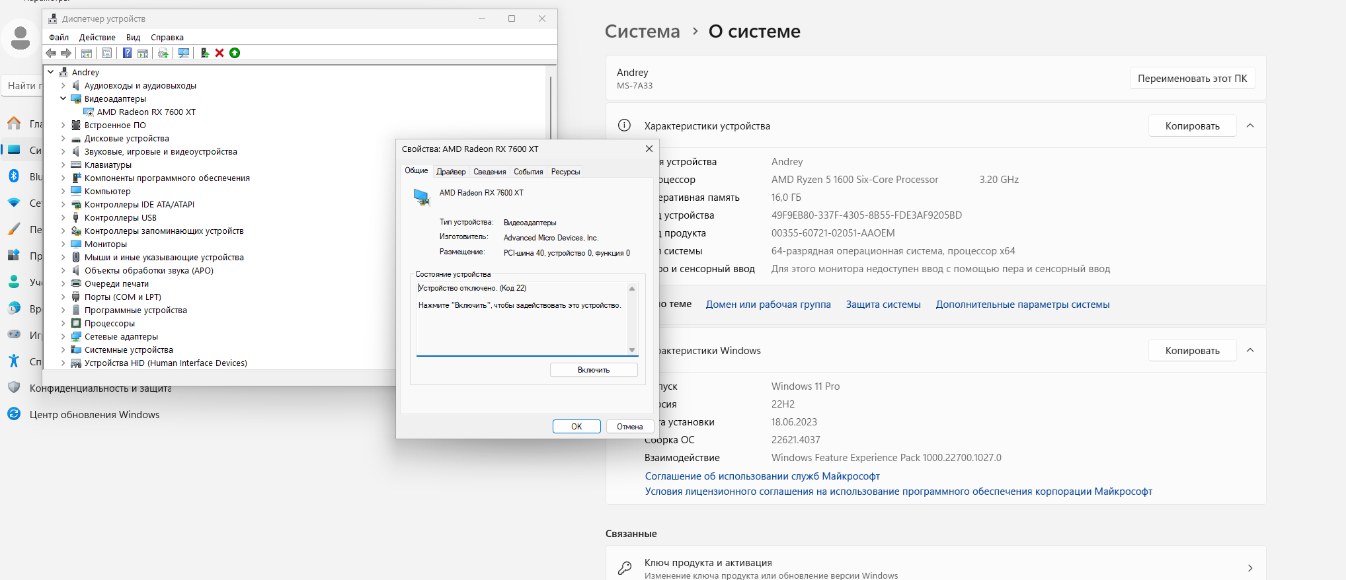Click Переименовать этот ПК button
The image size is (1346, 580).
pos(1192,78)
